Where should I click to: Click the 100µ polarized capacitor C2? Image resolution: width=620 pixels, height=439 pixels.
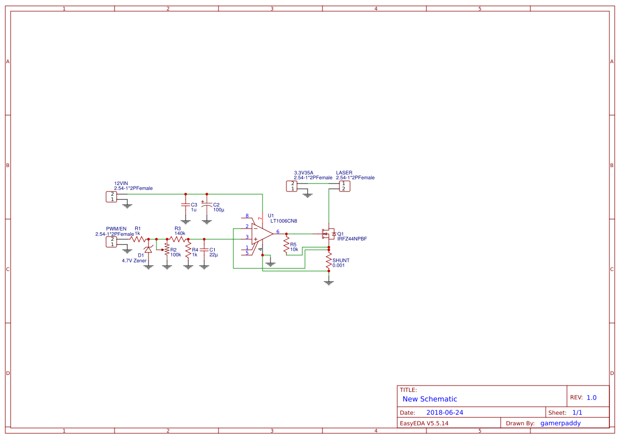coord(206,205)
